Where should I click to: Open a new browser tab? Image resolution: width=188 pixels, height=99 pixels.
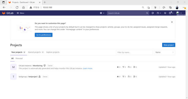click(x=45, y=2)
